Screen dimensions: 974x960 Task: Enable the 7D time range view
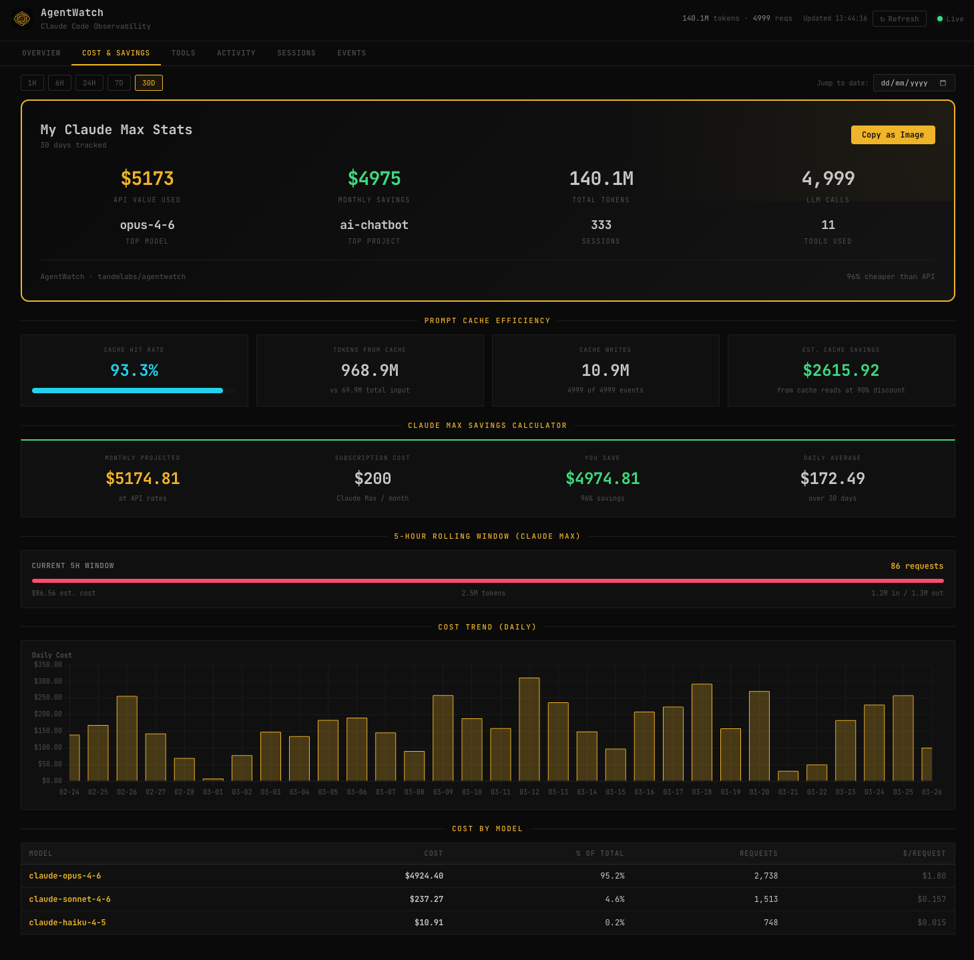(x=119, y=83)
